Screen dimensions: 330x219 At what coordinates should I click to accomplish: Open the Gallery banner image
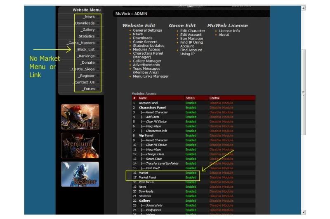pyautogui.click(x=80, y=117)
